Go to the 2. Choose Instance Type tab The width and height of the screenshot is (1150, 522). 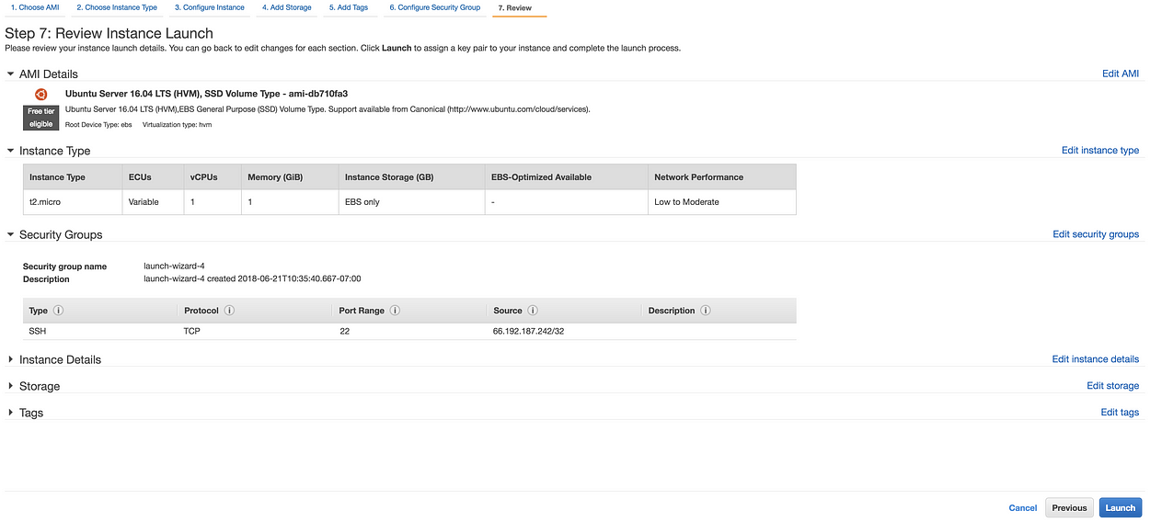pos(116,7)
